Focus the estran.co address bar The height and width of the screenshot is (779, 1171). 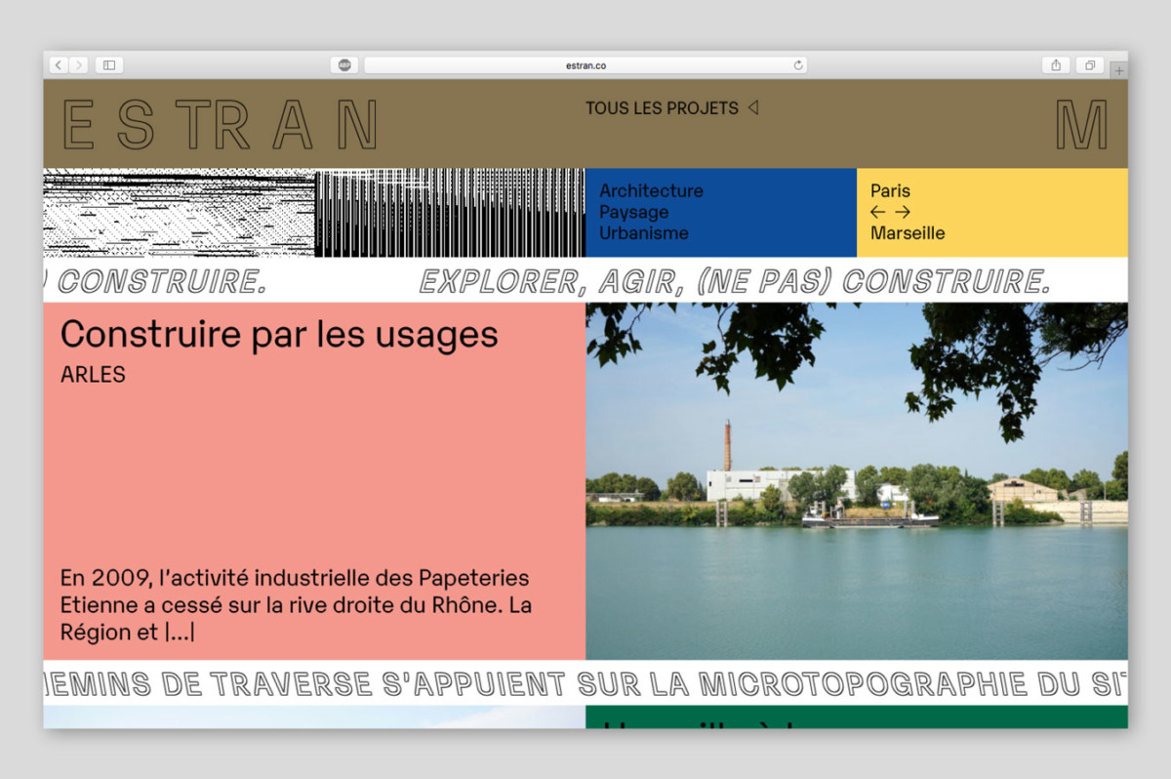click(x=585, y=65)
